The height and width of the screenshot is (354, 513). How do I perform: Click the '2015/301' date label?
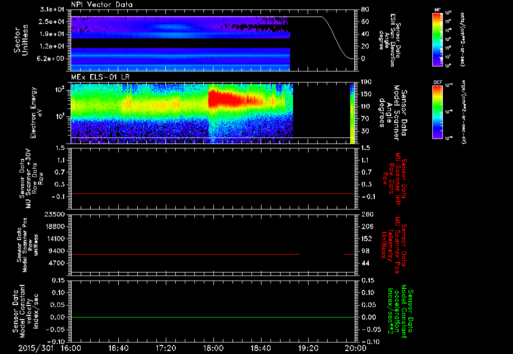point(36,348)
